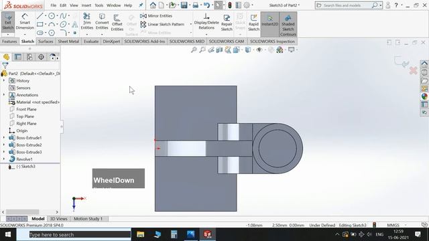Viewport: 429px width, 241px height.
Task: Click the Rapid Sketch tool
Action: click(x=253, y=22)
